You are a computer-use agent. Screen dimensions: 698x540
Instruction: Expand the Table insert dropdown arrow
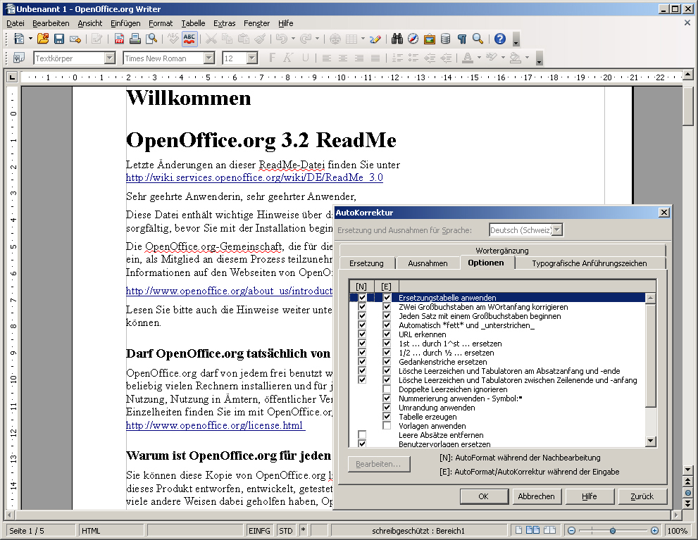coord(363,39)
